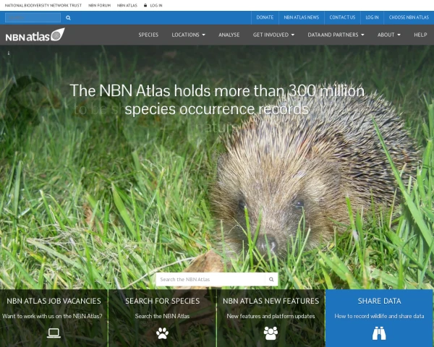
Task: Click NBN Atlas link in top strip
Action: (x=127, y=5)
